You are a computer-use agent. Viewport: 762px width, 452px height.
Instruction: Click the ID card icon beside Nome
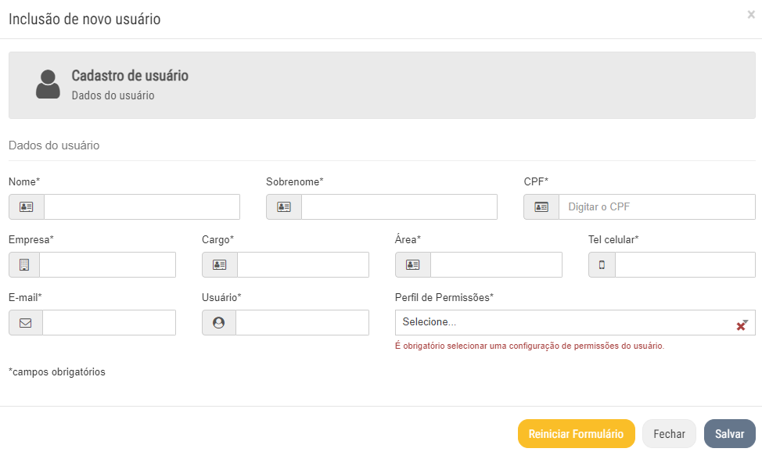pos(27,207)
